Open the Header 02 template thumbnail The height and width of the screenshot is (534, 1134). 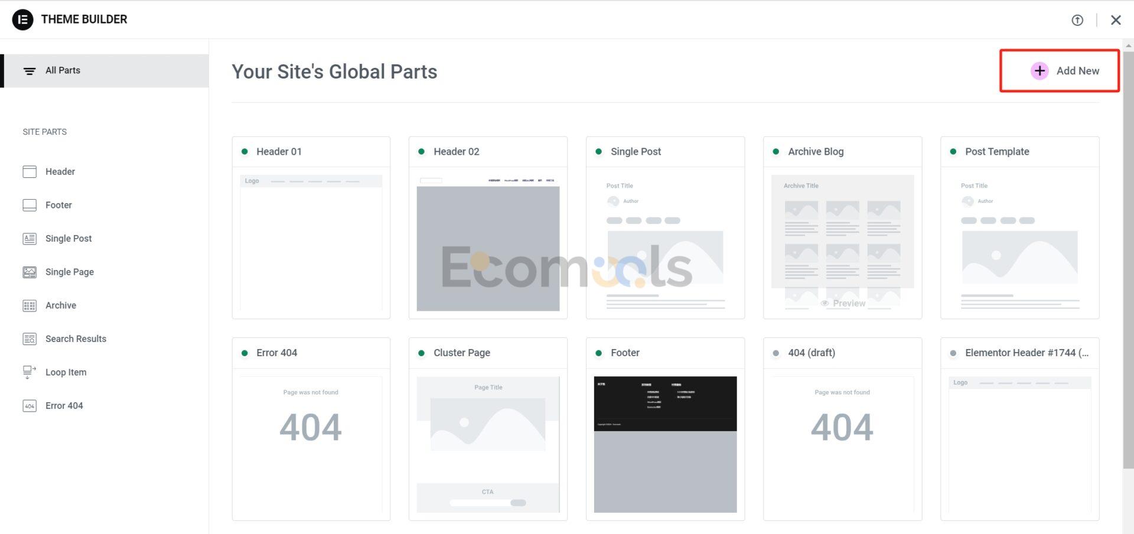coord(488,243)
